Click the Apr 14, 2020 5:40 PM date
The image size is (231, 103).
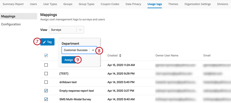(x=121, y=82)
